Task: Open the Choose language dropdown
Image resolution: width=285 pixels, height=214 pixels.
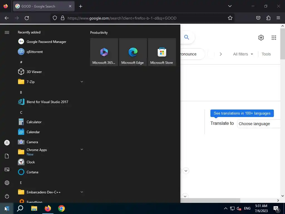Action: [x=259, y=124]
